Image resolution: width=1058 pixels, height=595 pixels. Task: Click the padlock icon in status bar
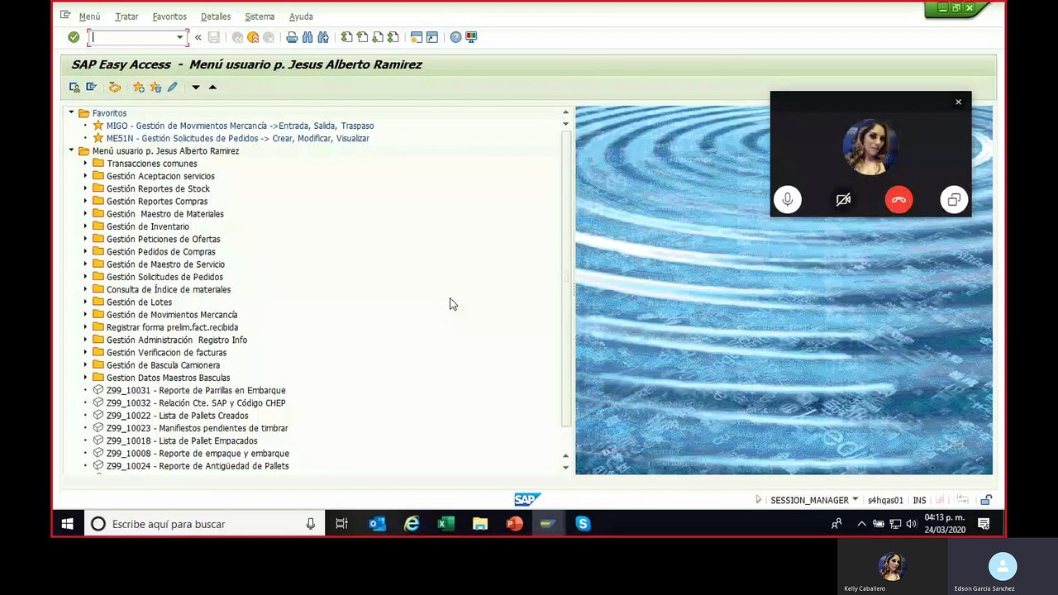[986, 500]
